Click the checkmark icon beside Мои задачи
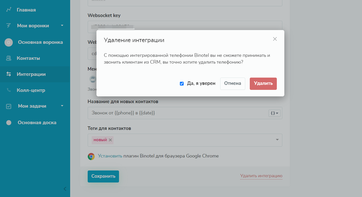The image size is (362, 197). point(9,106)
